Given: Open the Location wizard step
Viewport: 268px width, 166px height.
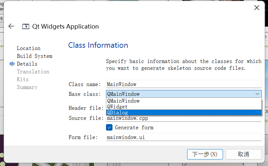Looking at the screenshot, I should (x=29, y=48).
